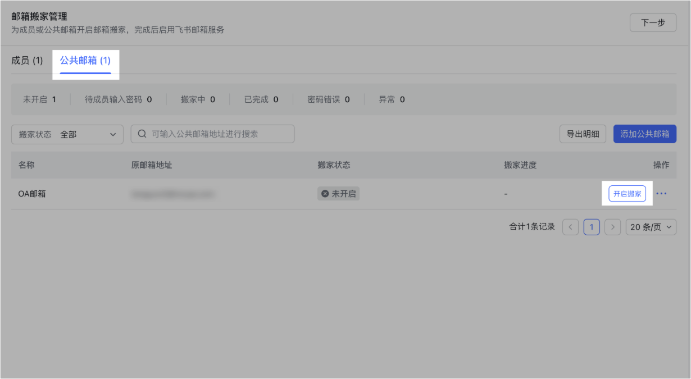Select page 1 in pagination
The height and width of the screenshot is (379, 691).
coord(592,227)
